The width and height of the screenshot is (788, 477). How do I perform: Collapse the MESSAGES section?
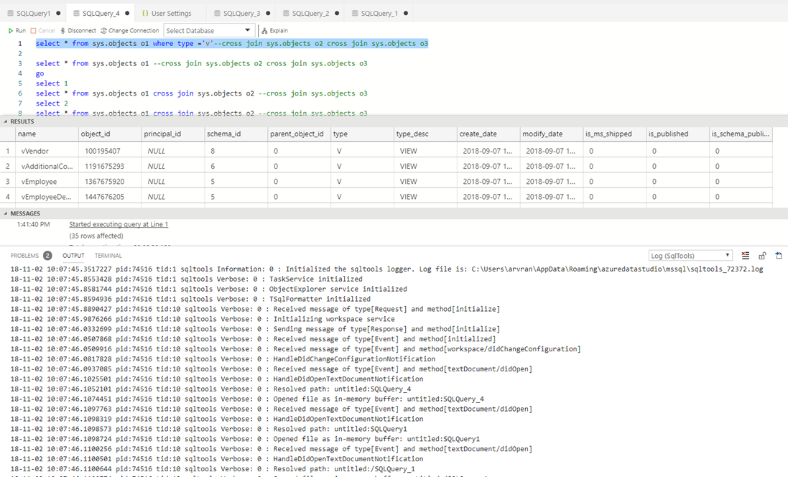pos(5,213)
